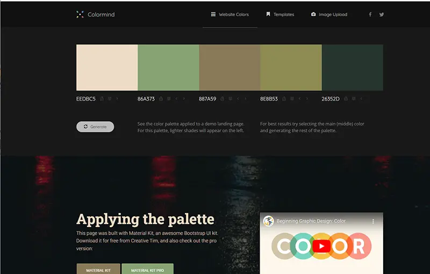Screen dimensions: 430x274
Task: Open adjust sliders for EEDBC5
Action: pyautogui.click(x=110, y=99)
